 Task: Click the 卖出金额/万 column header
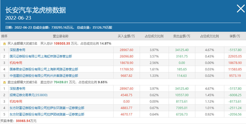click(x=182, y=36)
